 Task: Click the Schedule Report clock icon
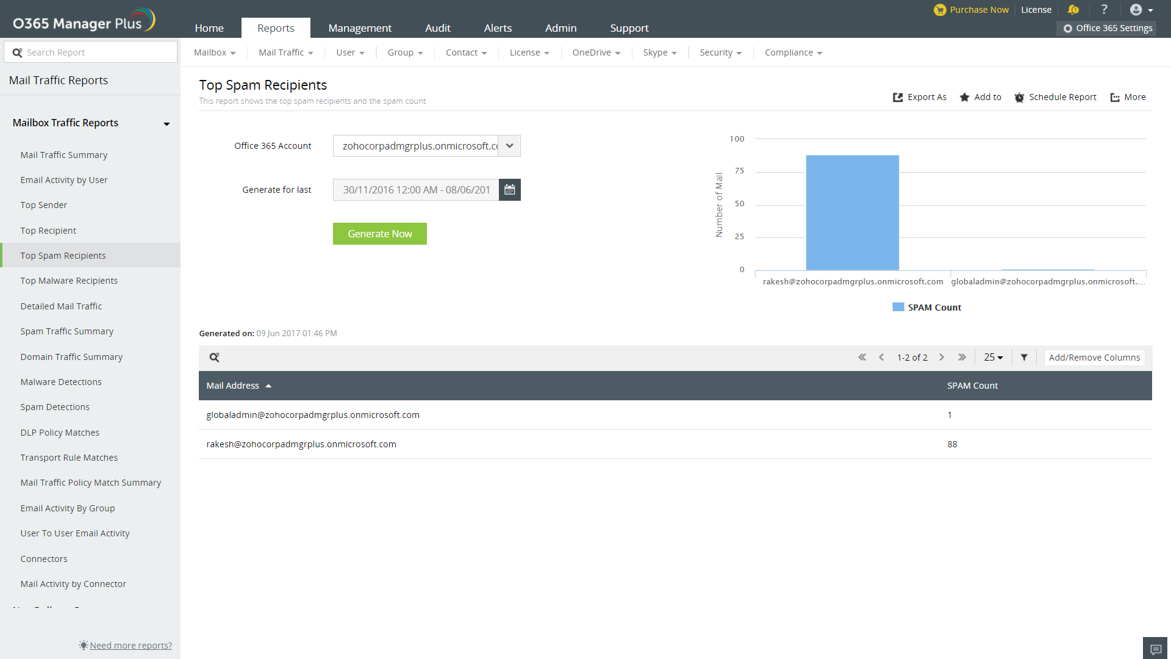[1019, 98]
